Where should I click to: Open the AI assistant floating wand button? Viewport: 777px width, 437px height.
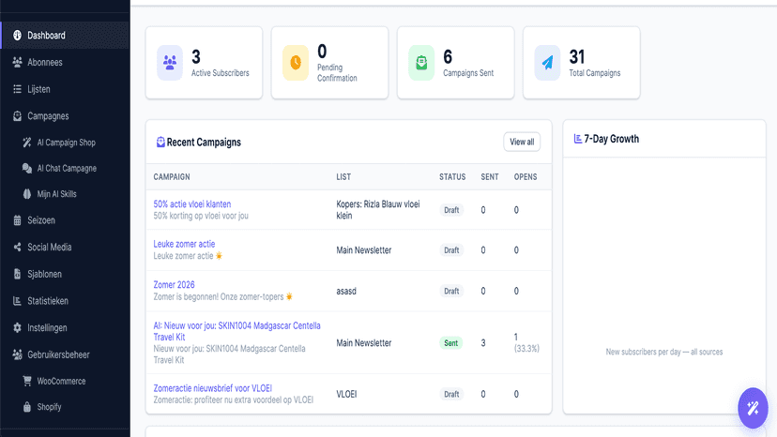pyautogui.click(x=753, y=408)
